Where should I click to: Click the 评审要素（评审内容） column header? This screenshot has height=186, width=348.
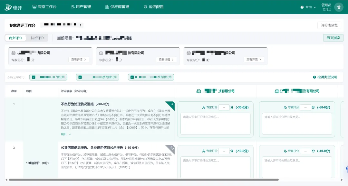point(74,91)
